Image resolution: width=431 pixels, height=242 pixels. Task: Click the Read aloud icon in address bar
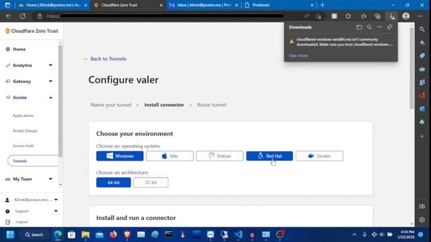pos(307,16)
